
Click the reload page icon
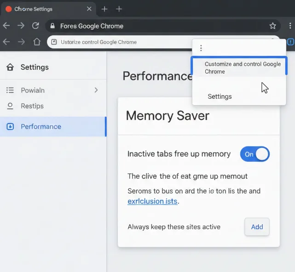tap(35, 26)
